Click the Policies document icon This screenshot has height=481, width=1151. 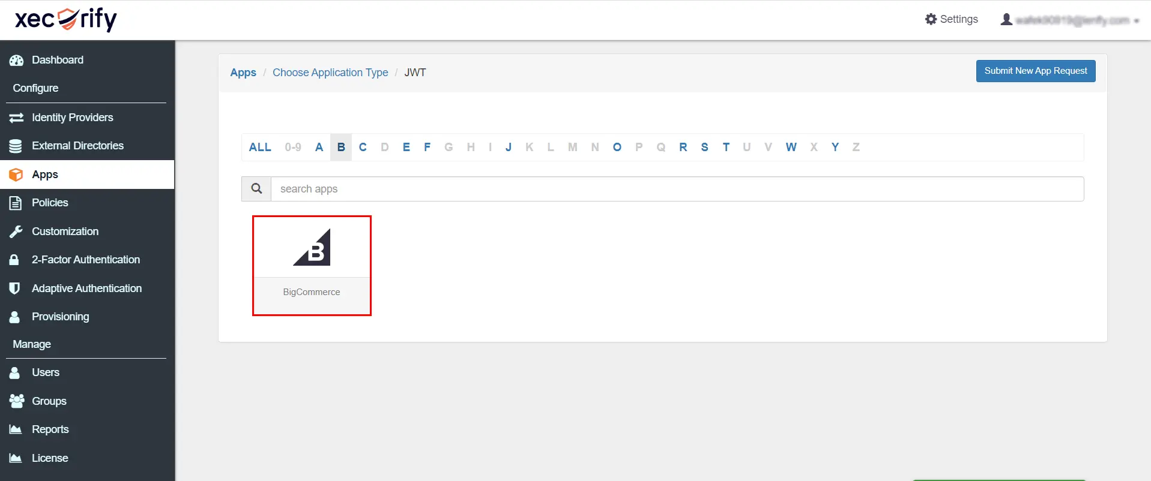[x=16, y=203]
